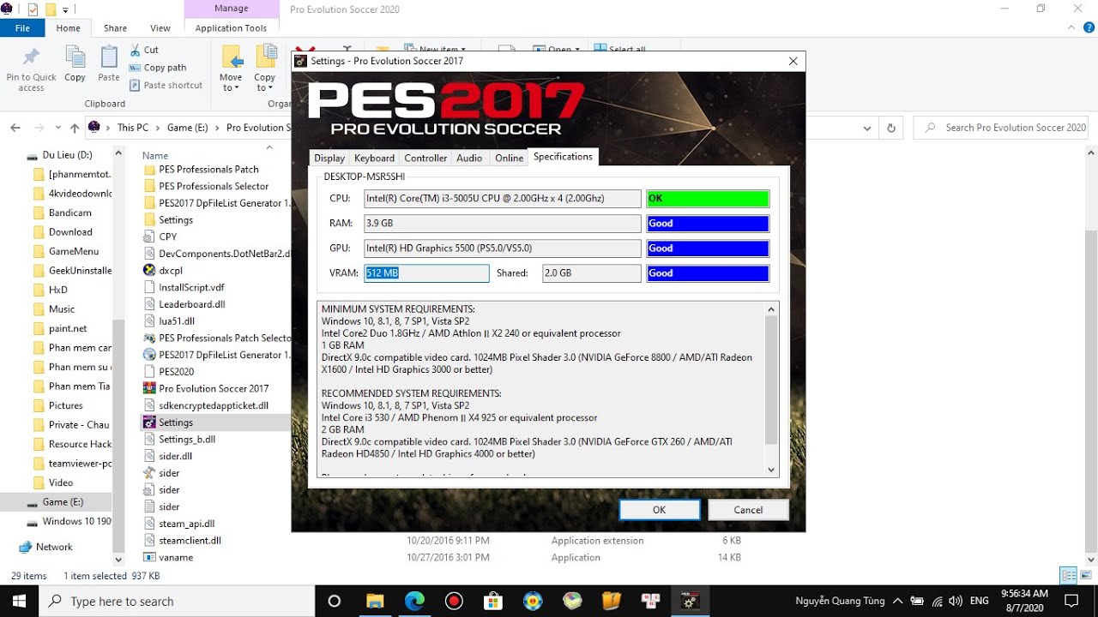Click the Name column header

(x=155, y=156)
